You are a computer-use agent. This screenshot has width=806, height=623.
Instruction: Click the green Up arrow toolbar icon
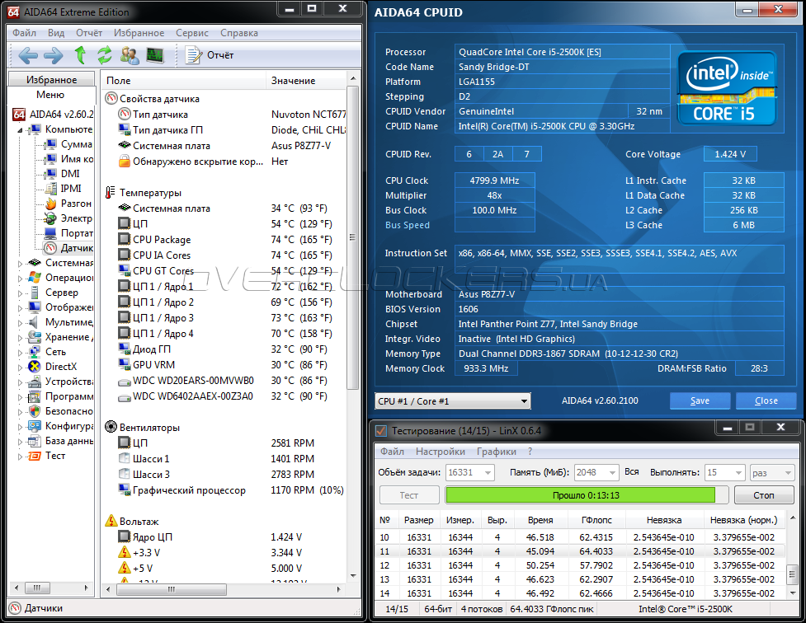pos(80,55)
